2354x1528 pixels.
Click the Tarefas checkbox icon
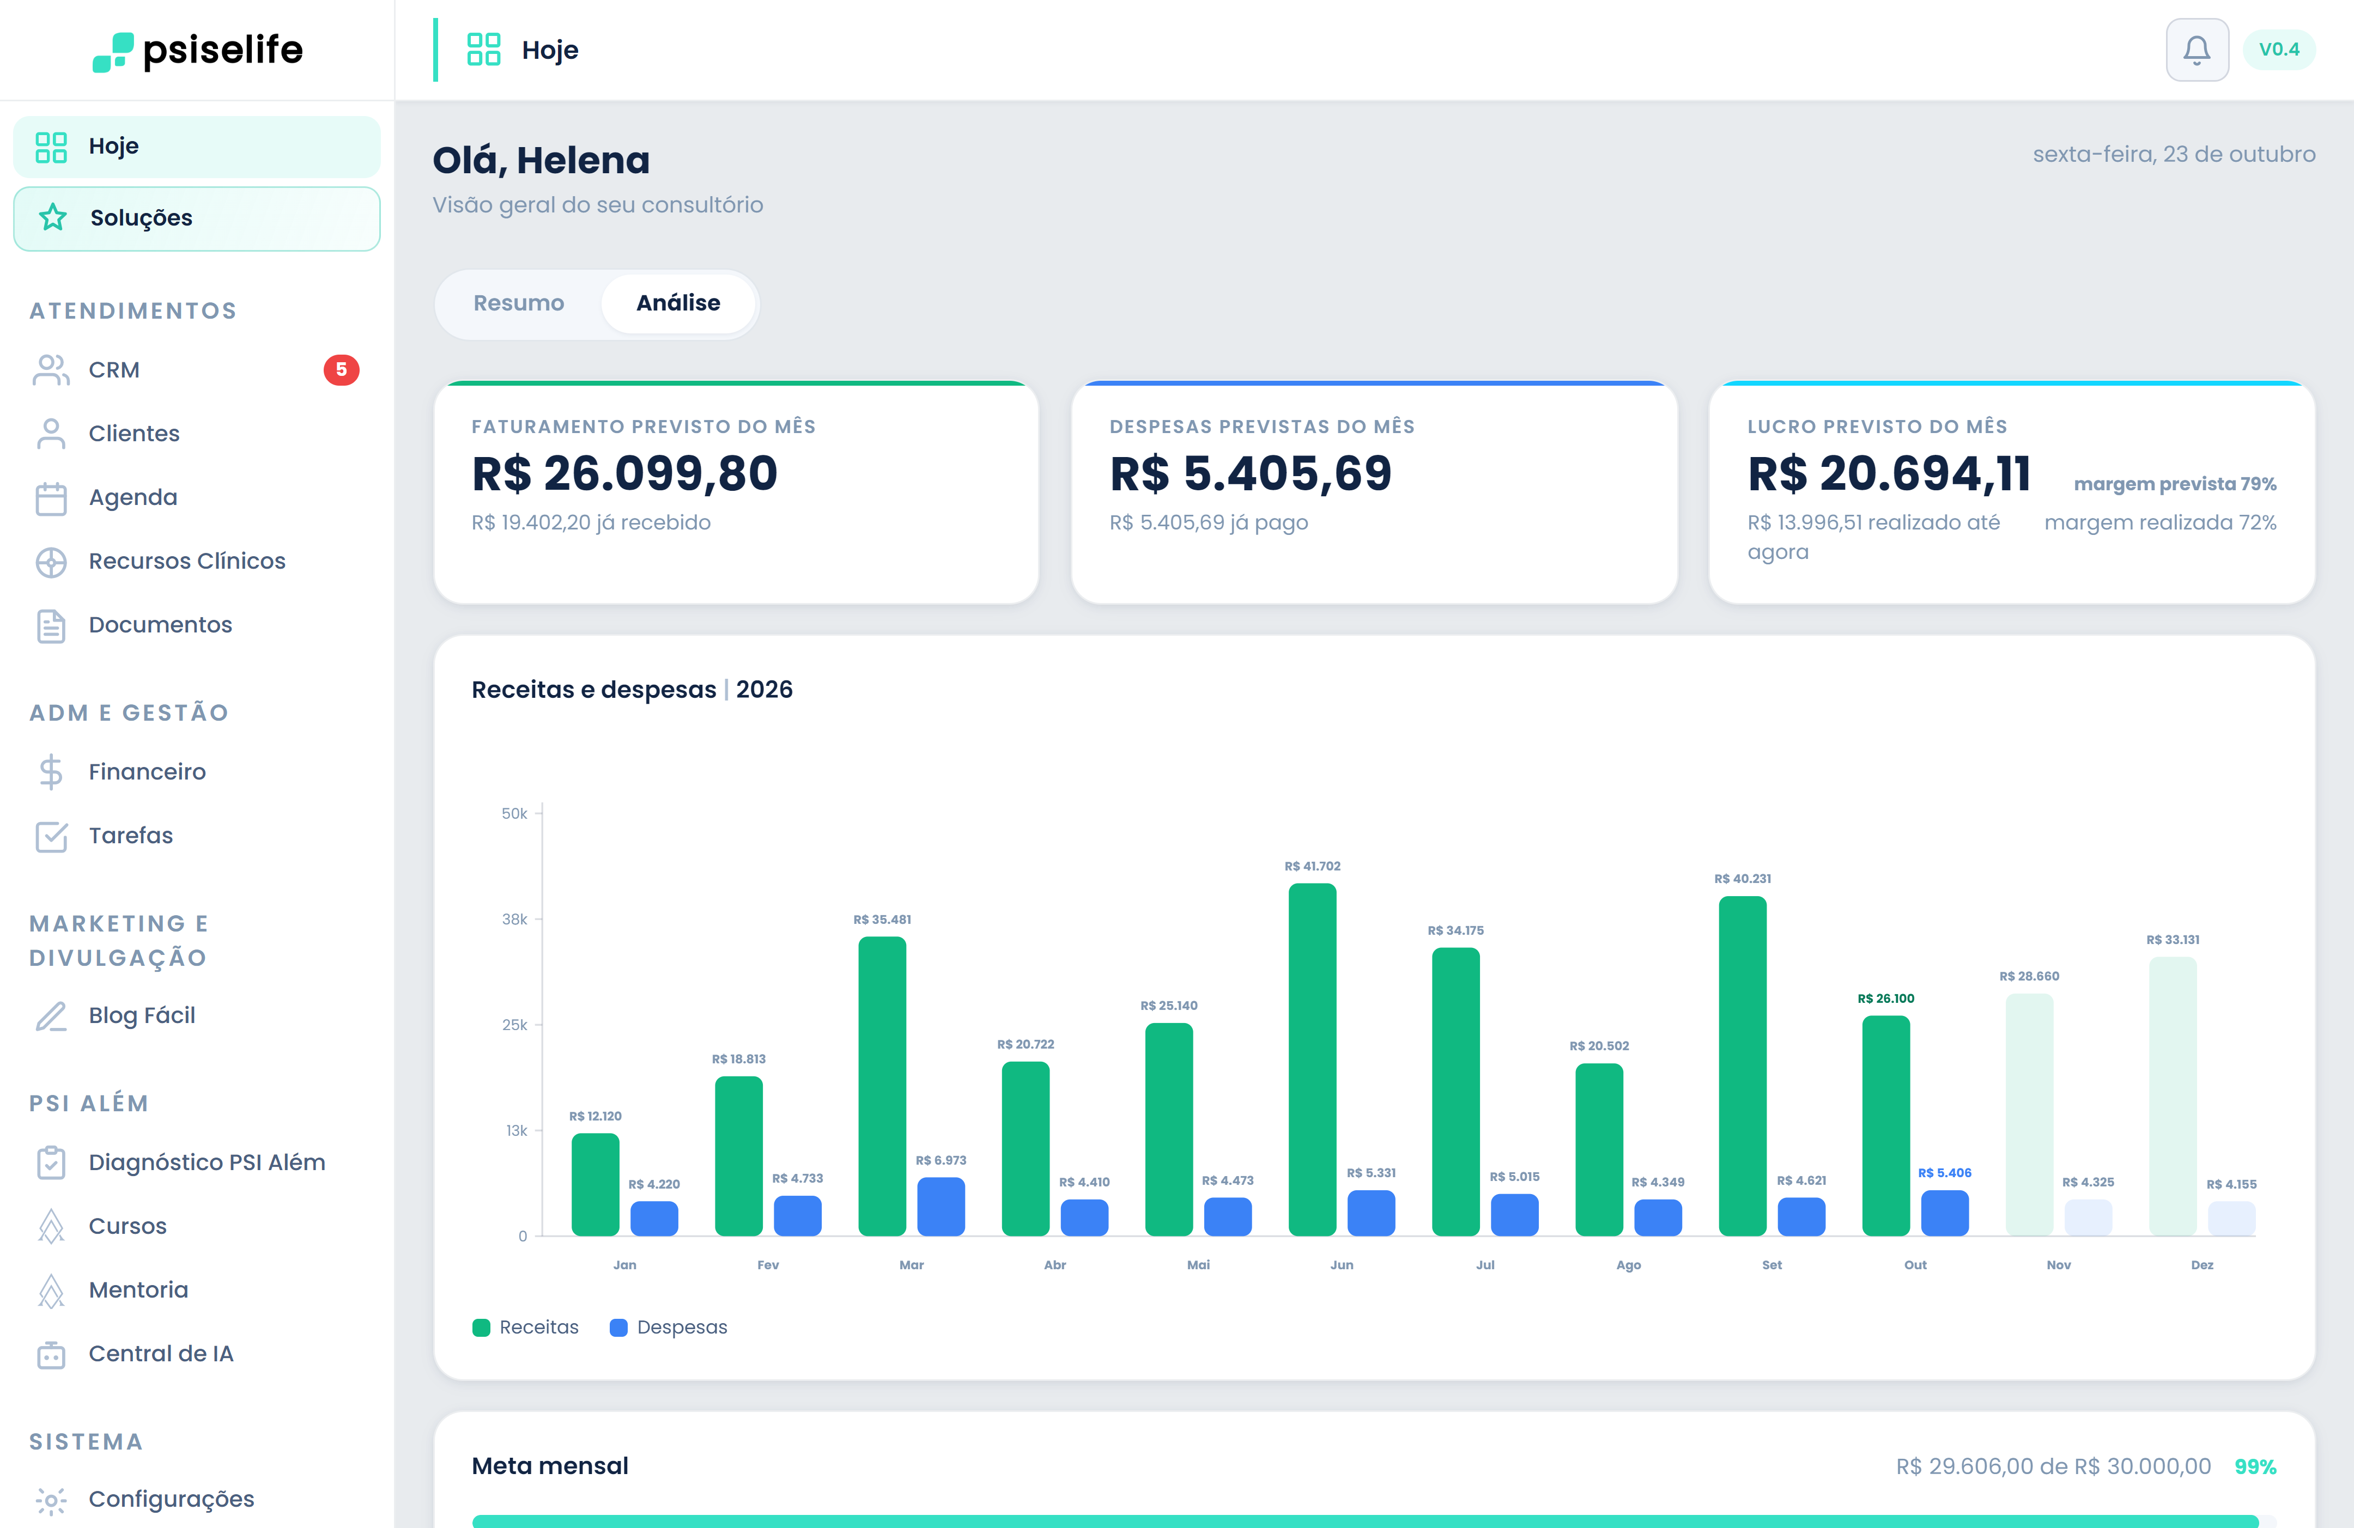pyautogui.click(x=51, y=836)
